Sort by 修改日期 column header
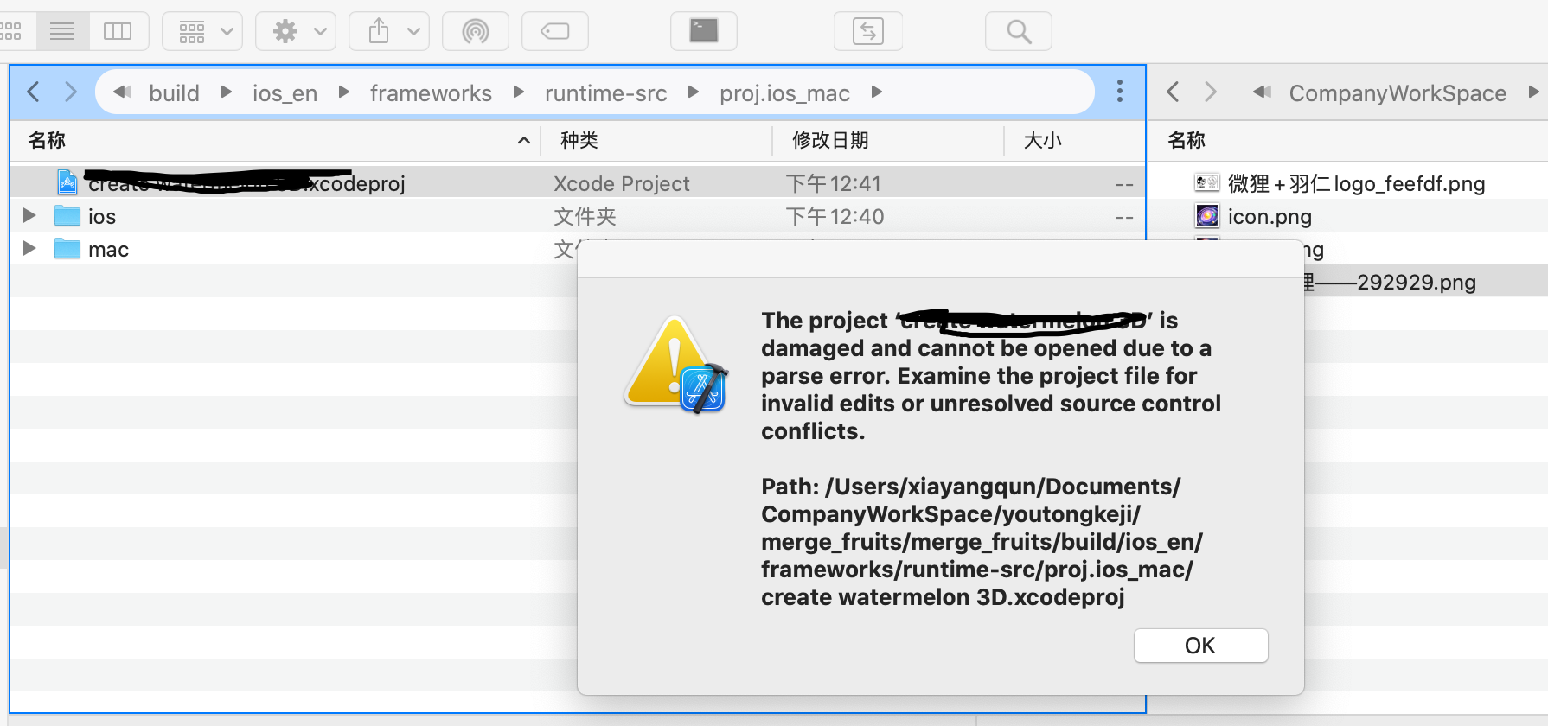Image resolution: width=1548 pixels, height=726 pixels. point(830,140)
